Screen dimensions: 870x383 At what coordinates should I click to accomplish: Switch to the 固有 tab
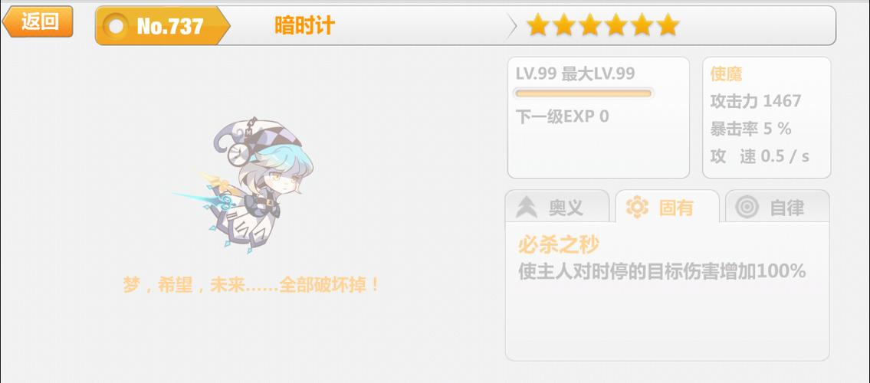point(667,207)
